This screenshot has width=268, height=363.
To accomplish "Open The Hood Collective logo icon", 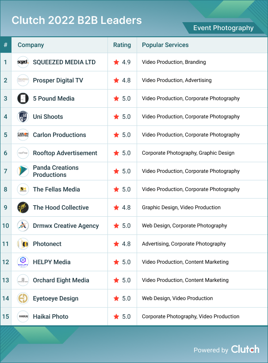I will [23, 207].
